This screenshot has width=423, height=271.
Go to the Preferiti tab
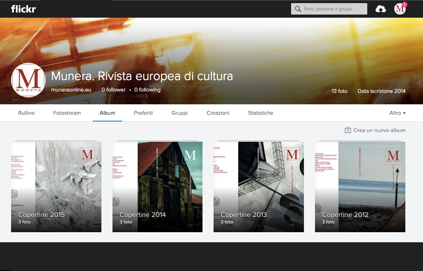point(143,113)
